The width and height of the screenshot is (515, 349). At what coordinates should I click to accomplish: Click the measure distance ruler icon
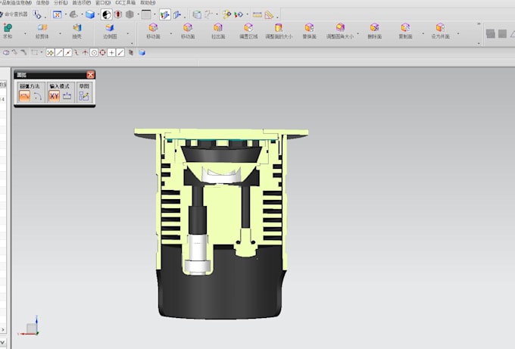(257, 15)
